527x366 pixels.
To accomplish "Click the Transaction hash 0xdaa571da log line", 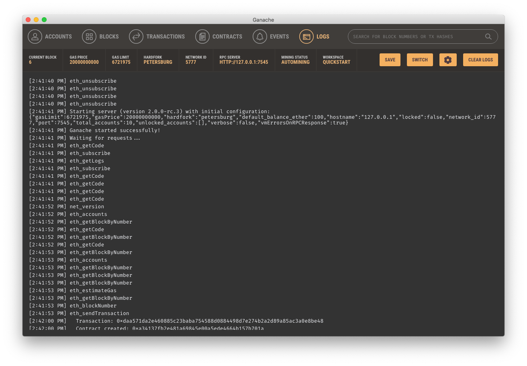I will click(176, 321).
